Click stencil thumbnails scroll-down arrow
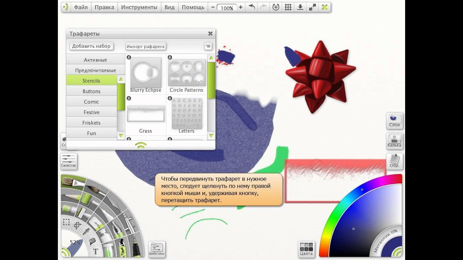This screenshot has width=463, height=260. click(211, 136)
